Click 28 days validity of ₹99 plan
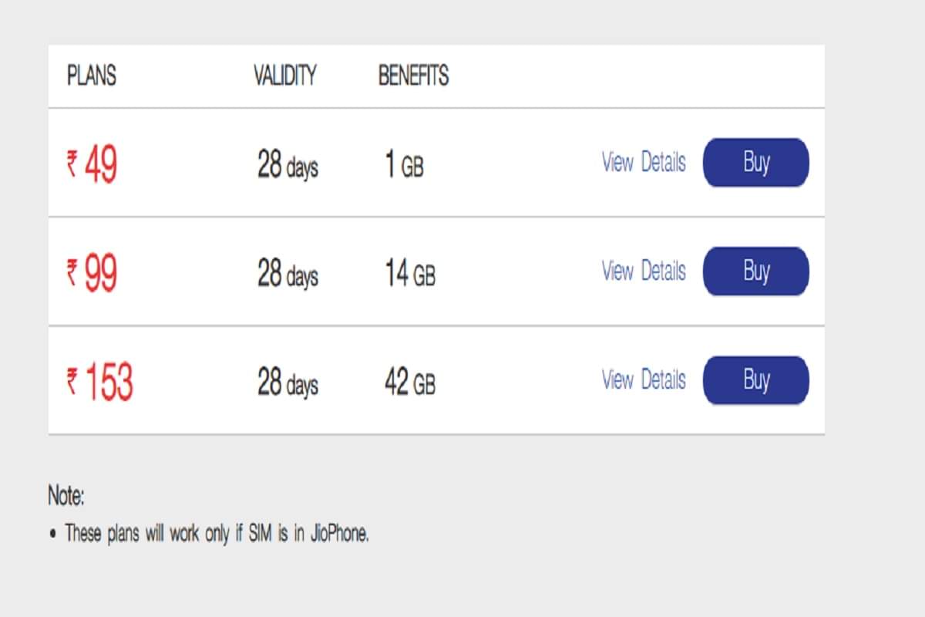The image size is (925, 617). (x=288, y=274)
